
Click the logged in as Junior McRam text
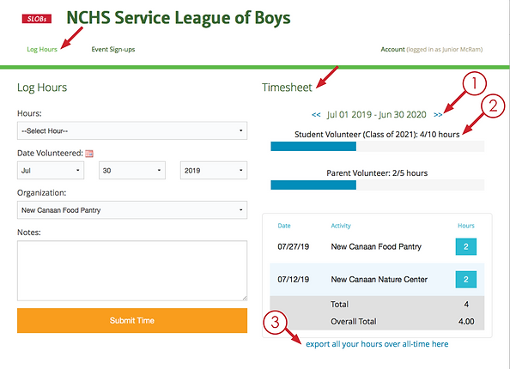coord(444,50)
